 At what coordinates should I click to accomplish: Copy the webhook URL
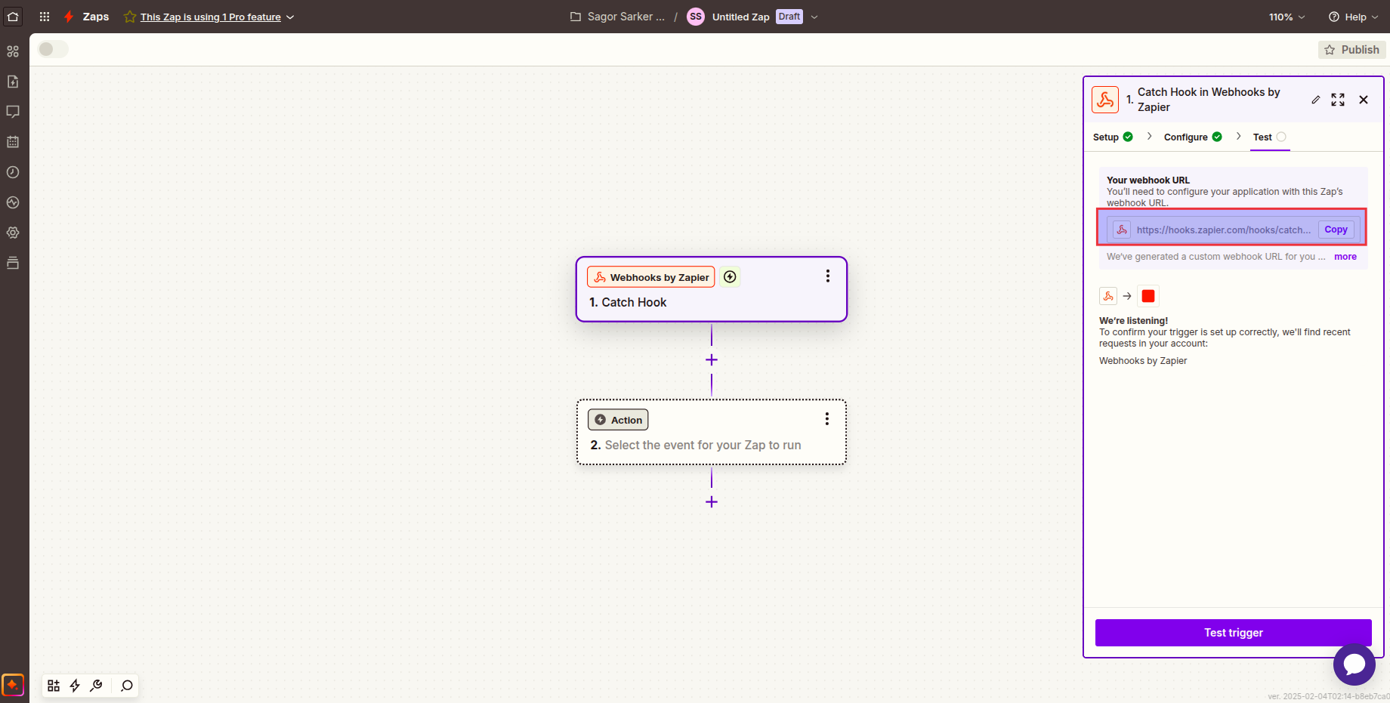[1336, 230]
